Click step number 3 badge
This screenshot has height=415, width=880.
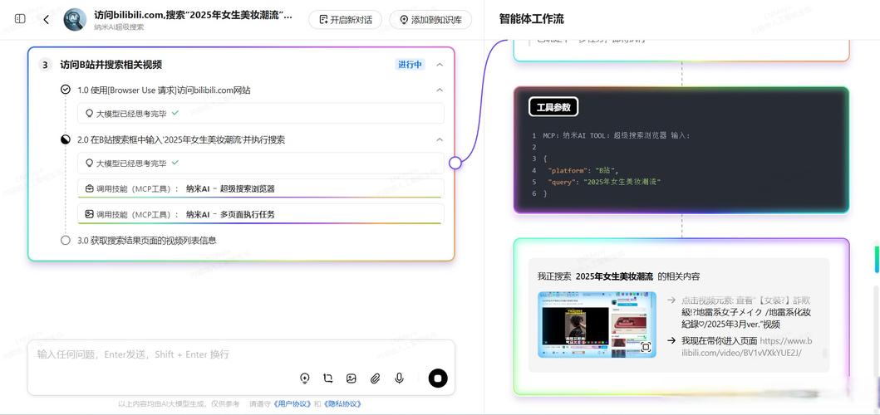[x=45, y=65]
